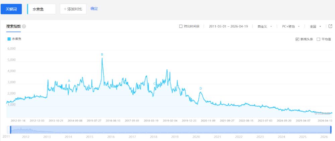
Task: Open the 自定义 time range dropdown
Action: click(x=264, y=26)
